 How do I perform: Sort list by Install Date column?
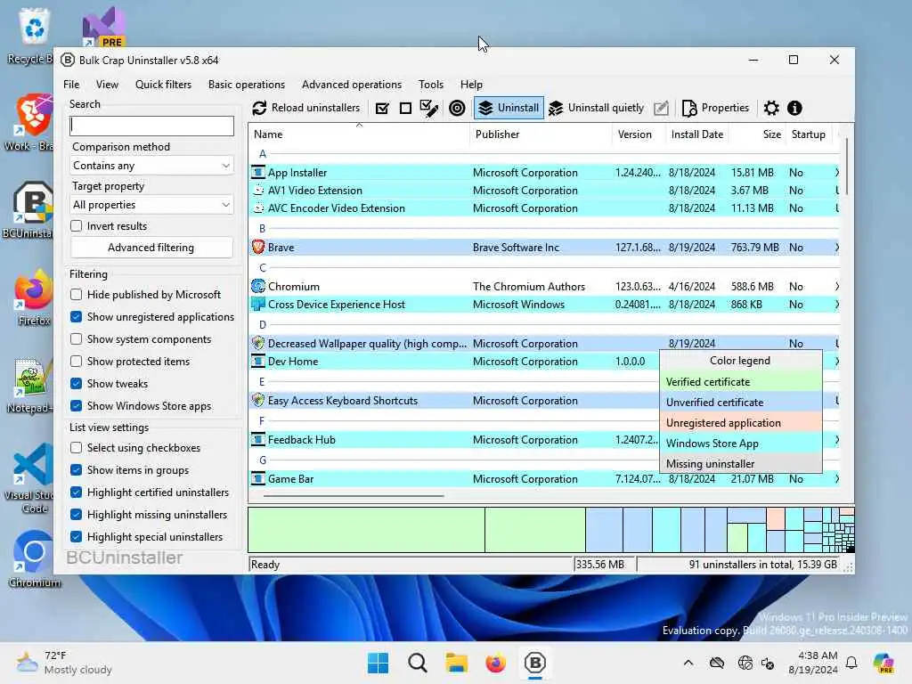pos(697,134)
